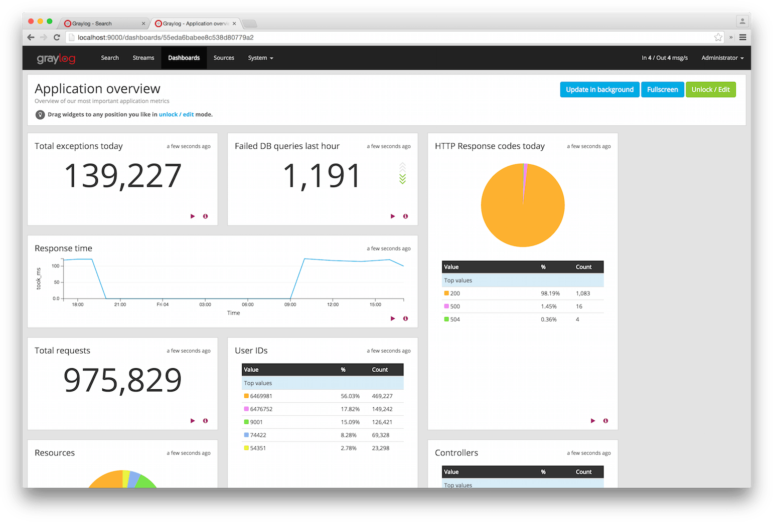Viewport: 773px width, 522px height.
Task: Show info for Total exceptions today widget
Action: point(205,216)
